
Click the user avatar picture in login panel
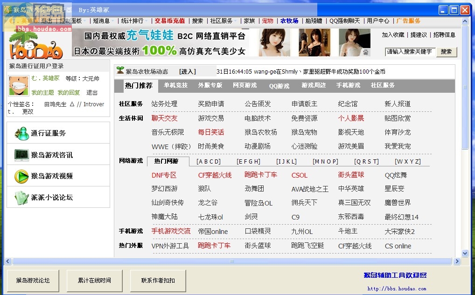pyautogui.click(x=19, y=86)
